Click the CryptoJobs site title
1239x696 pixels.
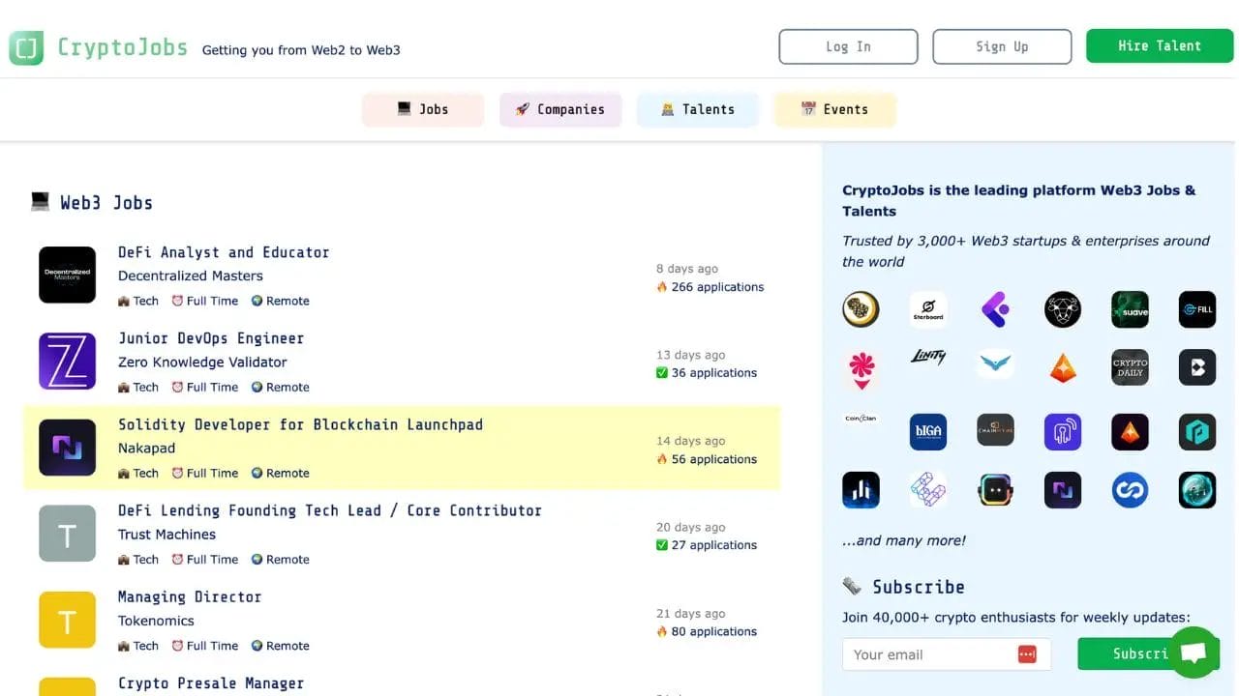point(122,46)
